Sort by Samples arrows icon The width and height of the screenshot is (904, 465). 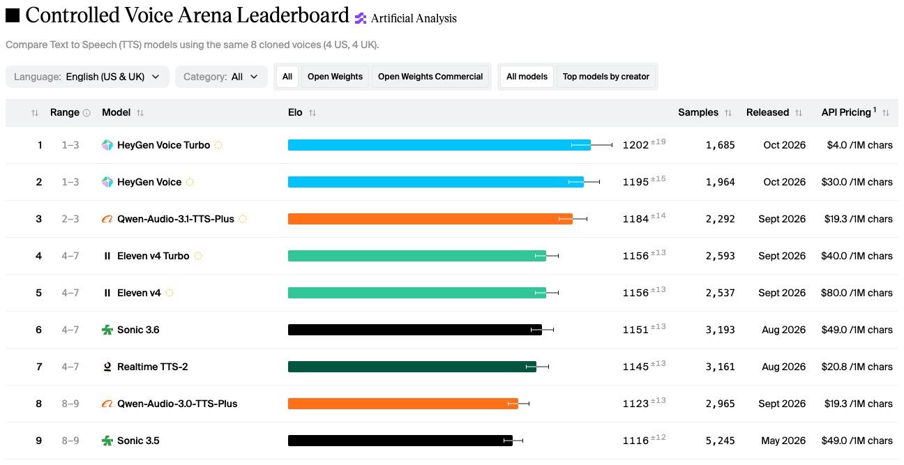pyautogui.click(x=728, y=113)
